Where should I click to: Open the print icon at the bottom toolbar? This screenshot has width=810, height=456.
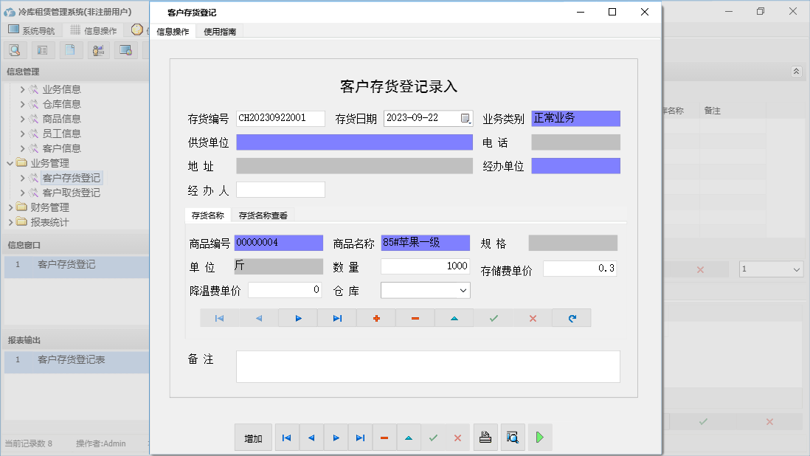485,437
